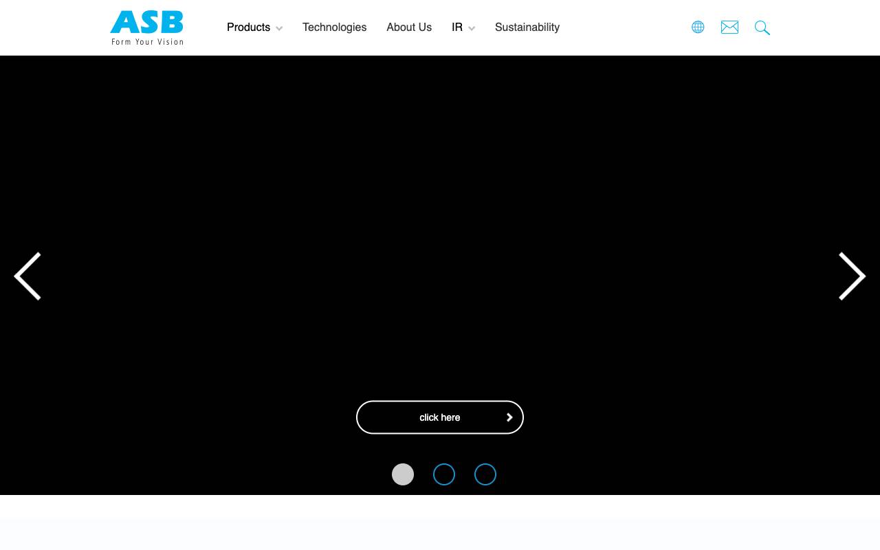The height and width of the screenshot is (550, 880).
Task: Expand the Products chevron arrow
Action: pyautogui.click(x=279, y=29)
